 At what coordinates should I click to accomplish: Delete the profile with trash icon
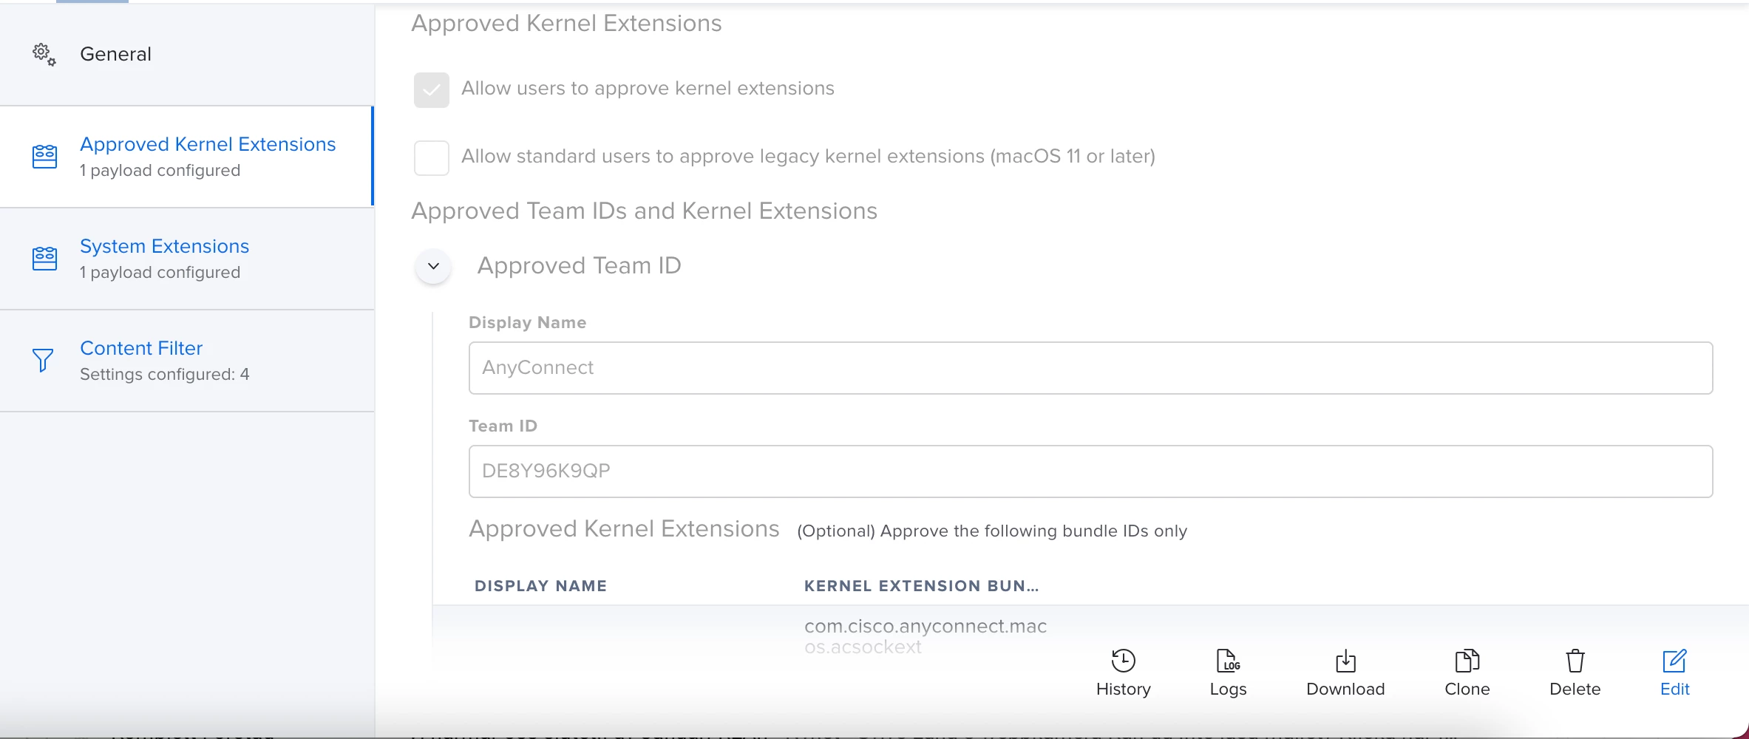(1575, 660)
